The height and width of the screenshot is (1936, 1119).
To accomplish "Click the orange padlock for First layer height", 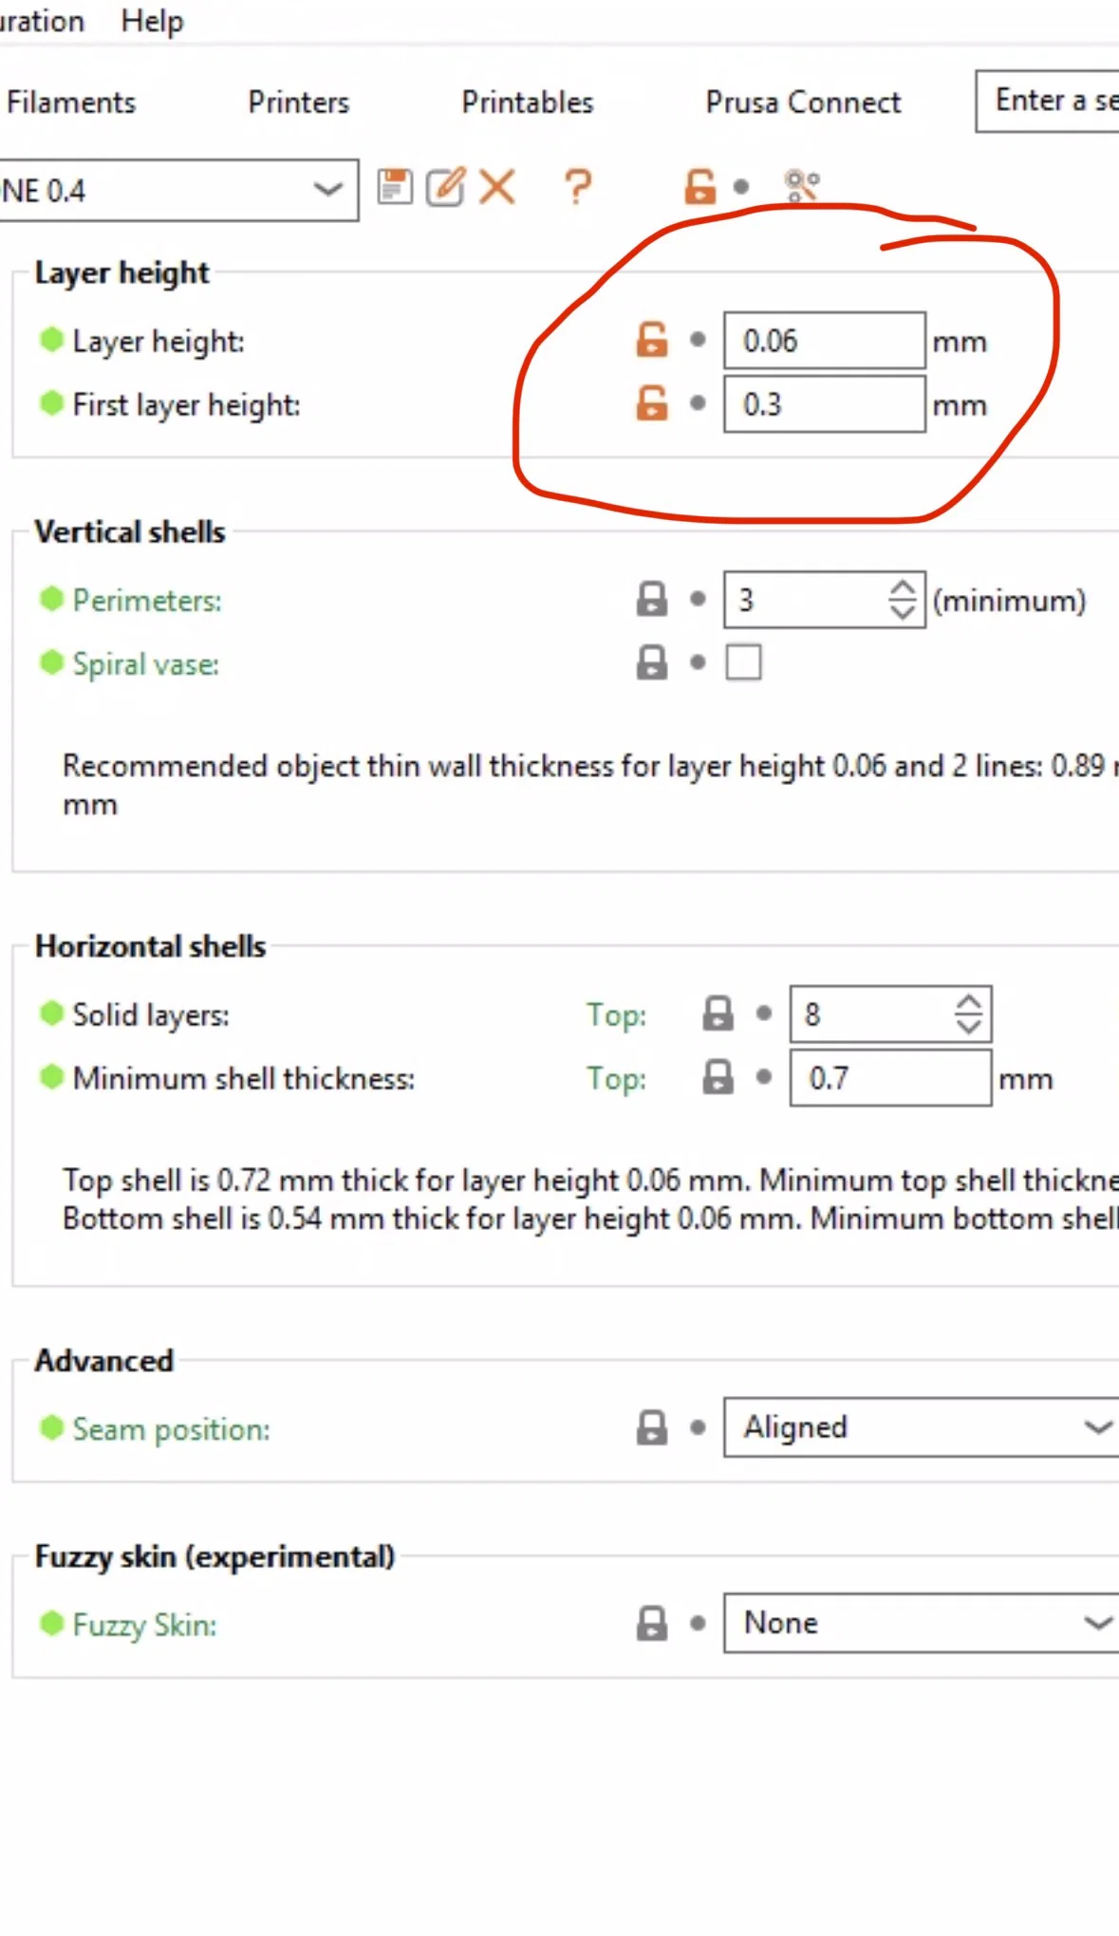I will pos(652,403).
